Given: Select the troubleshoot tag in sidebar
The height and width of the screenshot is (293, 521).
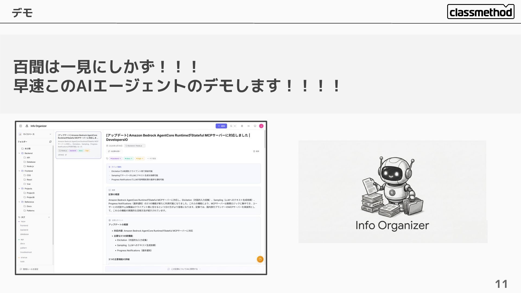Looking at the screenshot, I should coord(26,252).
